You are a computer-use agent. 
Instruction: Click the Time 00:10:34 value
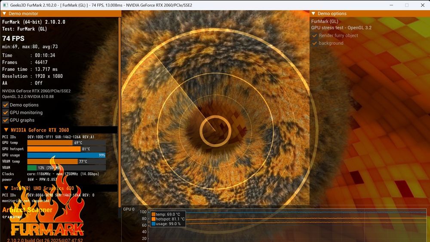[45, 55]
